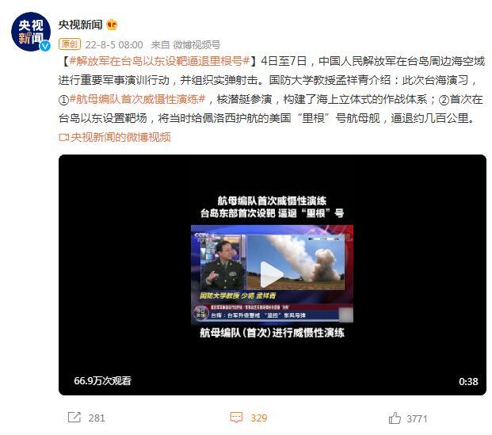Click the like count 3771
The height and width of the screenshot is (435, 492).
417,418
